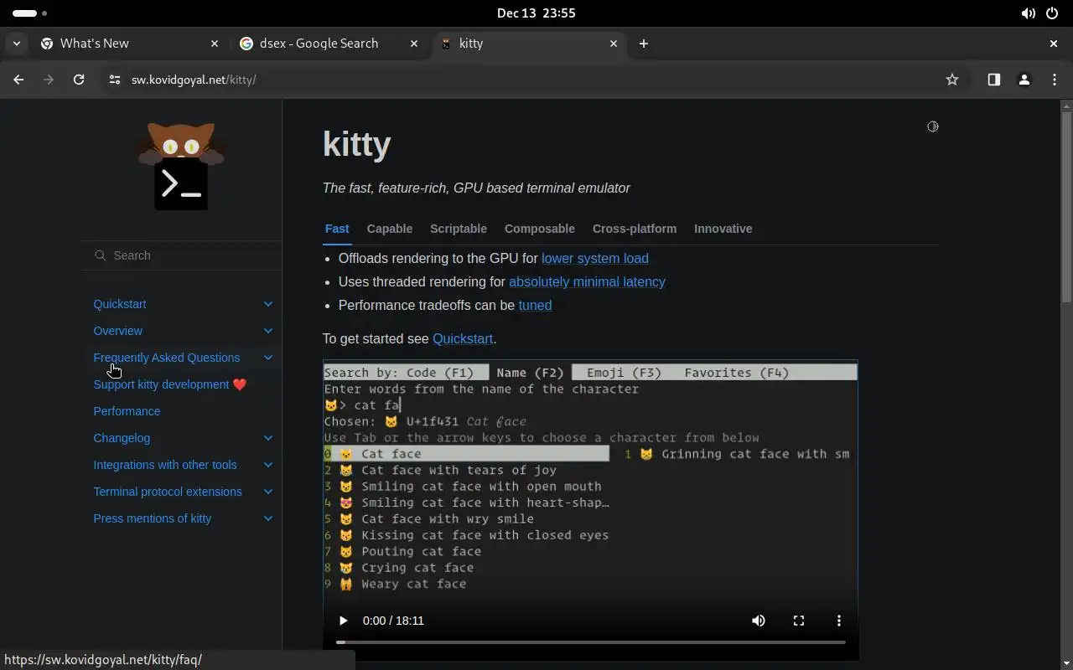
Task: Open system volume icon in top bar
Action: (x=1028, y=13)
